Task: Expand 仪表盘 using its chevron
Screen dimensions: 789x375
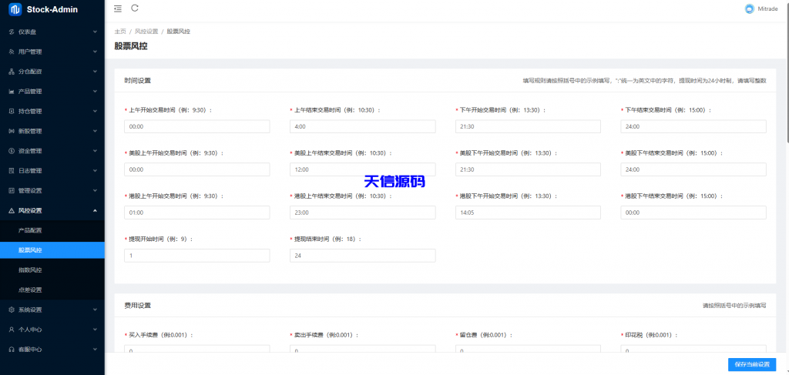Action: (x=95, y=32)
